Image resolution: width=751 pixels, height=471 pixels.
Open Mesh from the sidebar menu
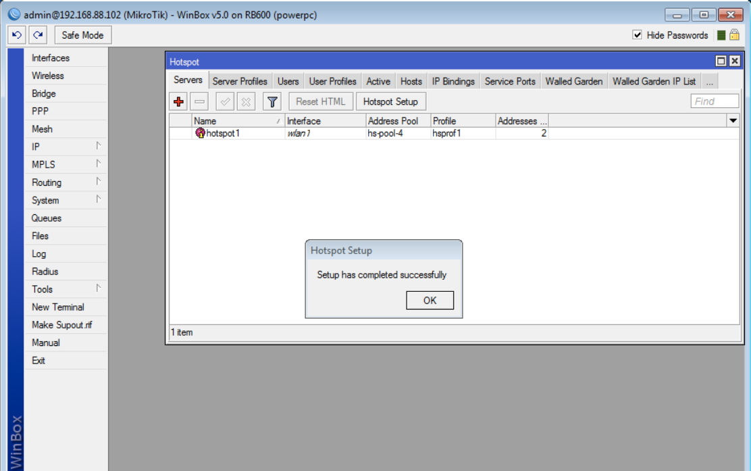(65, 129)
